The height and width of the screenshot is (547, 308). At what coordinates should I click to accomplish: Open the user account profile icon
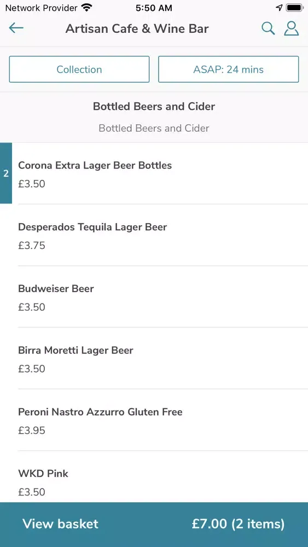pyautogui.click(x=291, y=28)
